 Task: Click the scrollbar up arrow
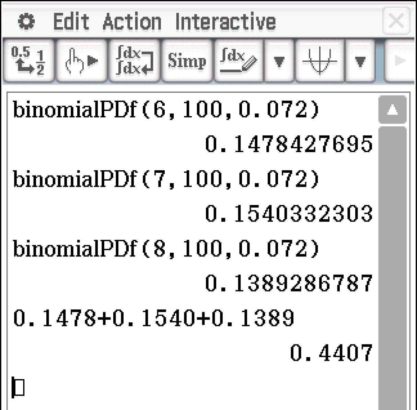[x=392, y=110]
